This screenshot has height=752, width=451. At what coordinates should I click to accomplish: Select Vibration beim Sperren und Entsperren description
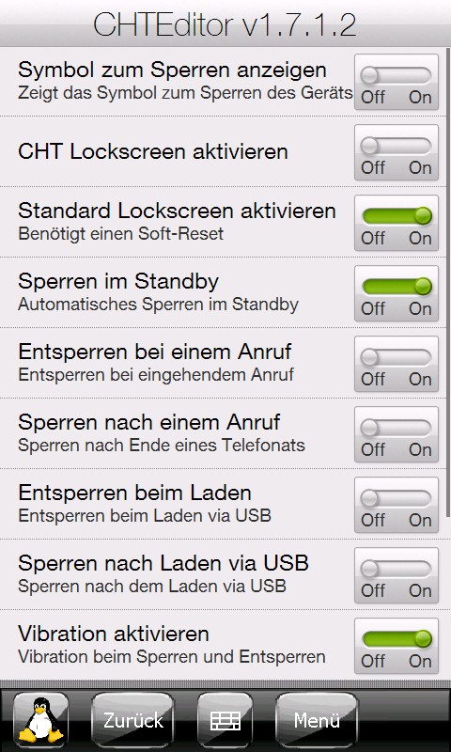click(172, 656)
